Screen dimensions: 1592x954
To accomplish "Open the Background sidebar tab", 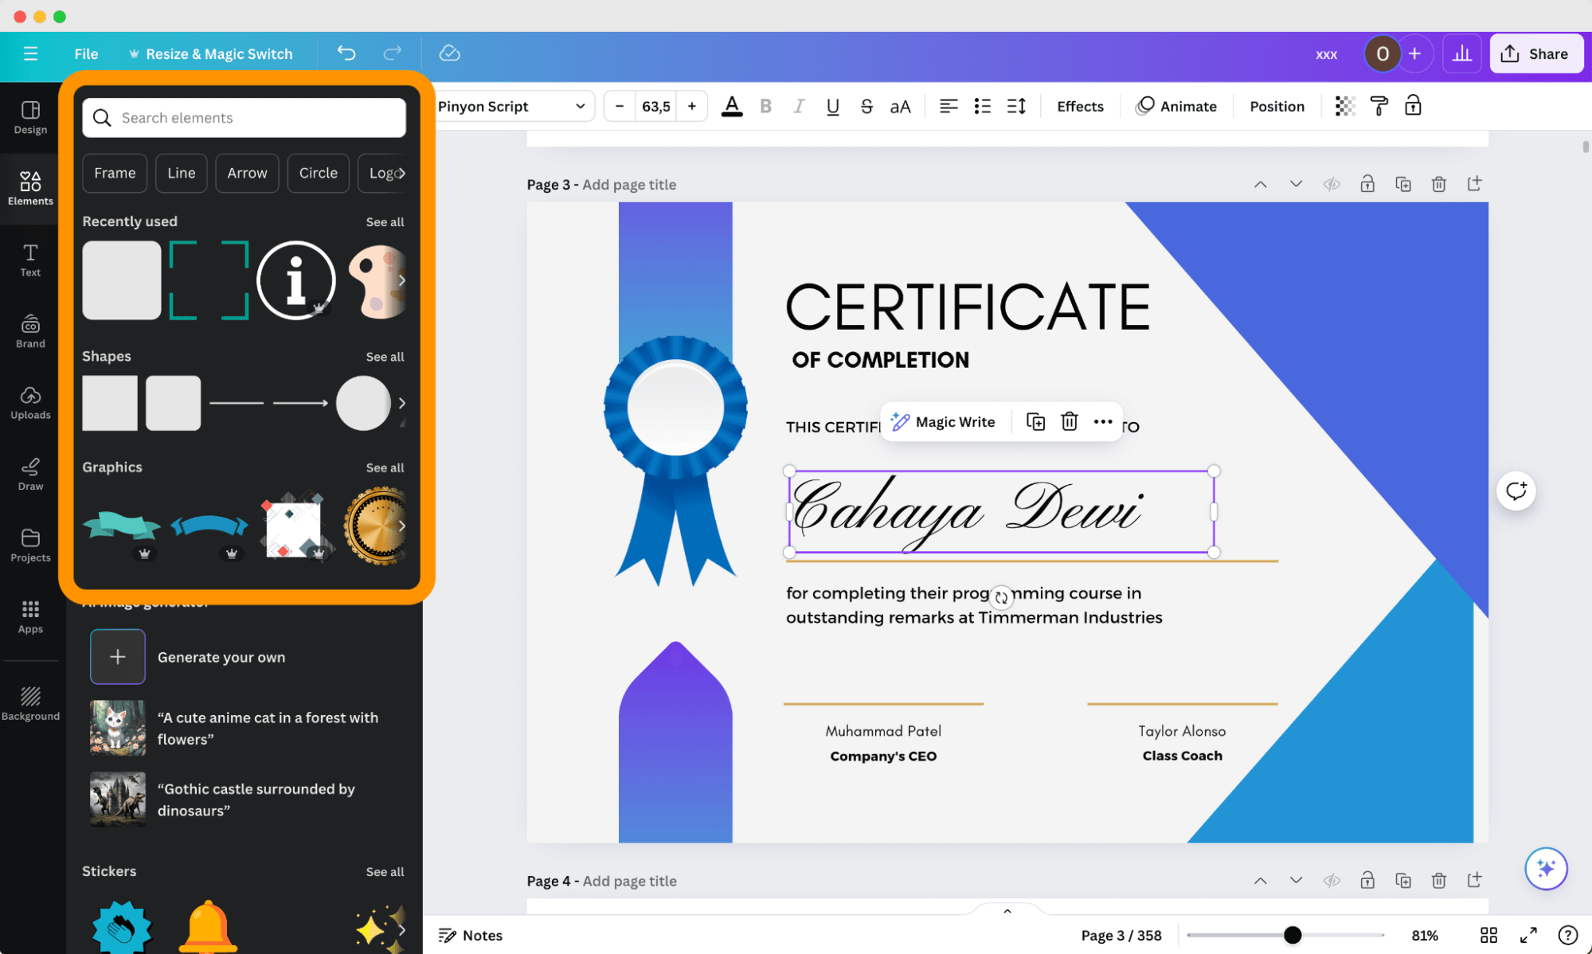I will pyautogui.click(x=30, y=704).
